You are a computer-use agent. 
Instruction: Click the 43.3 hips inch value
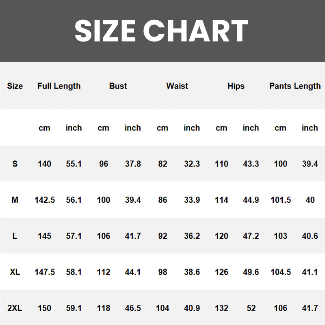coord(251,164)
